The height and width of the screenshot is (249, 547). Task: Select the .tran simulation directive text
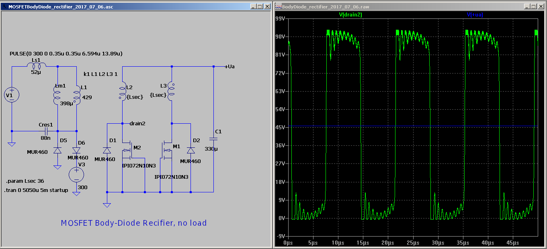36,190
